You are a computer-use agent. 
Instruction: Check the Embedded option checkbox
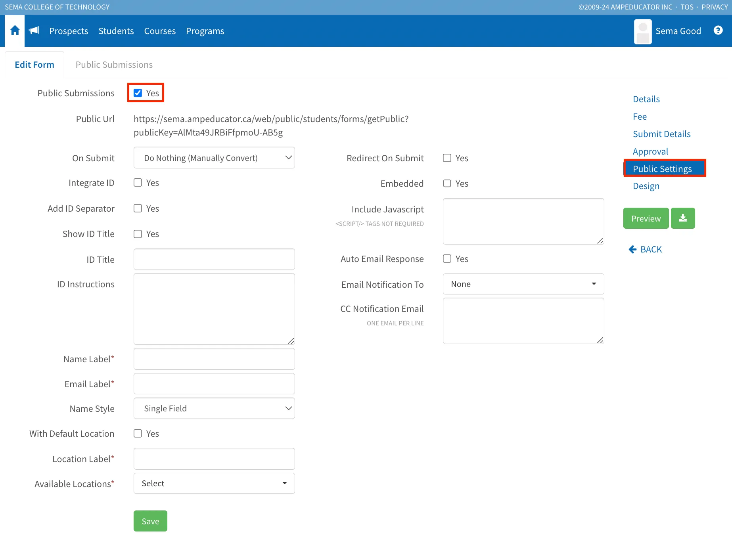point(447,183)
